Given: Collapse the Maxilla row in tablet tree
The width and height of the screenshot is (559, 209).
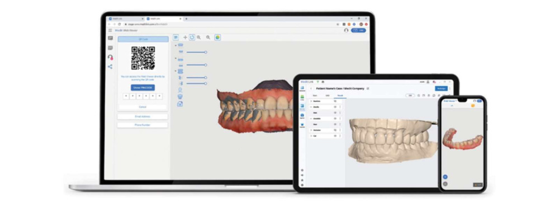Looking at the screenshot, I should [x=311, y=107].
